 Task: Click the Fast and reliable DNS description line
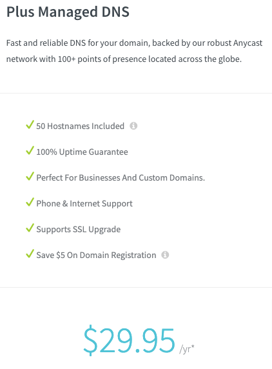[134, 43]
